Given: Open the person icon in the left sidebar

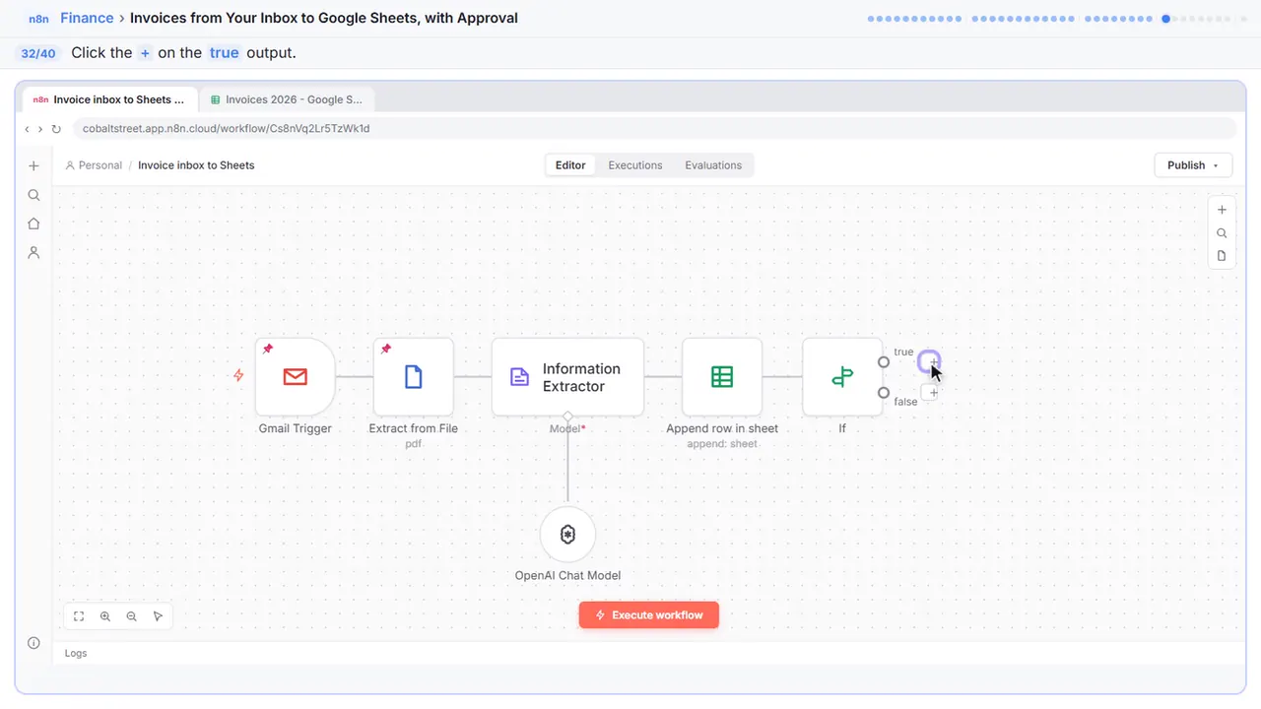Looking at the screenshot, I should coord(33,252).
